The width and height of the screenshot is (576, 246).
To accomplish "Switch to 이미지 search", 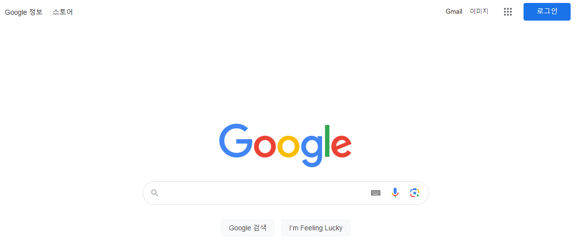I will [x=479, y=11].
